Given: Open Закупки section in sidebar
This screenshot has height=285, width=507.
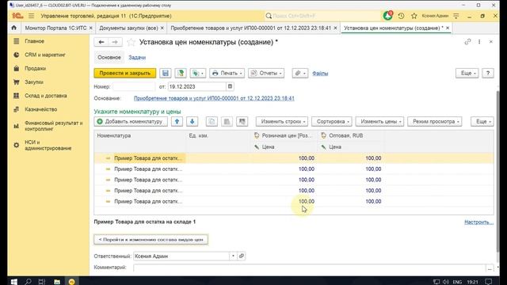Looking at the screenshot, I should [34, 82].
